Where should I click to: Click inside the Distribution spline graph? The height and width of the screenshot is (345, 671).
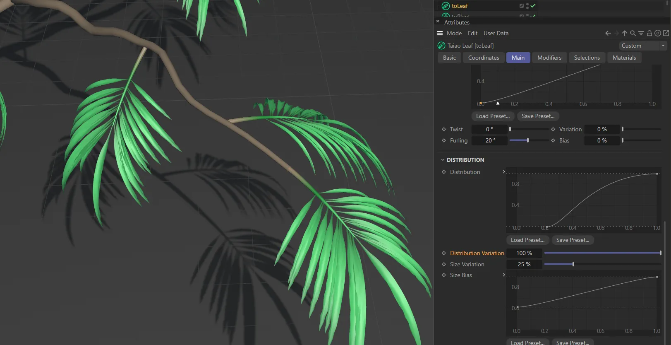[583, 200]
